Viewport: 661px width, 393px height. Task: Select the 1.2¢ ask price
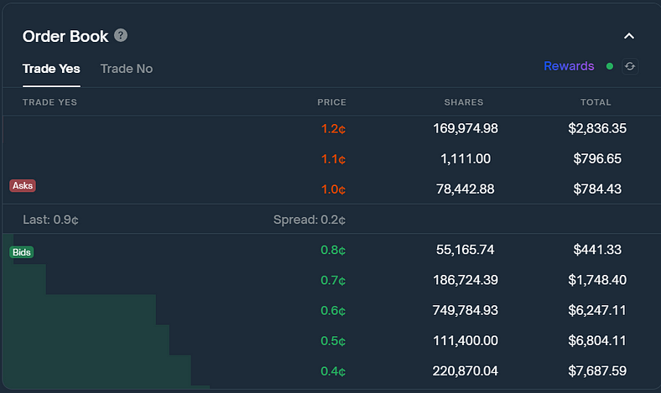tap(333, 129)
